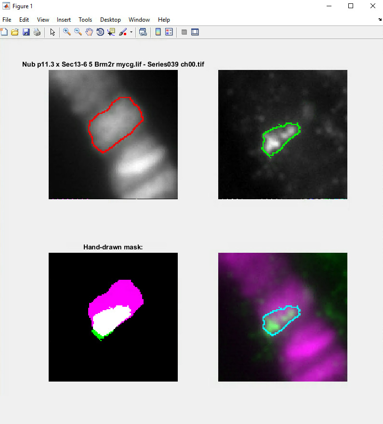Click the magenta-green overlay image with cyan outline
Viewport: 383px width, 424px height.
tap(283, 317)
